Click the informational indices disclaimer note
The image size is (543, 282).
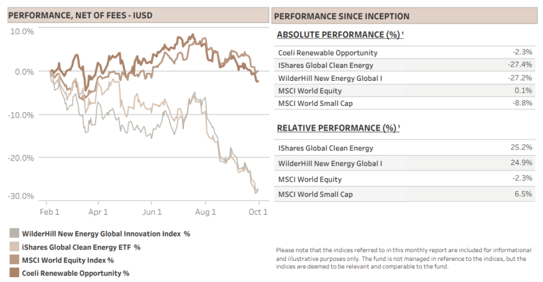tap(403, 258)
